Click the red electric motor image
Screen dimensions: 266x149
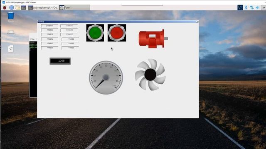click(153, 38)
